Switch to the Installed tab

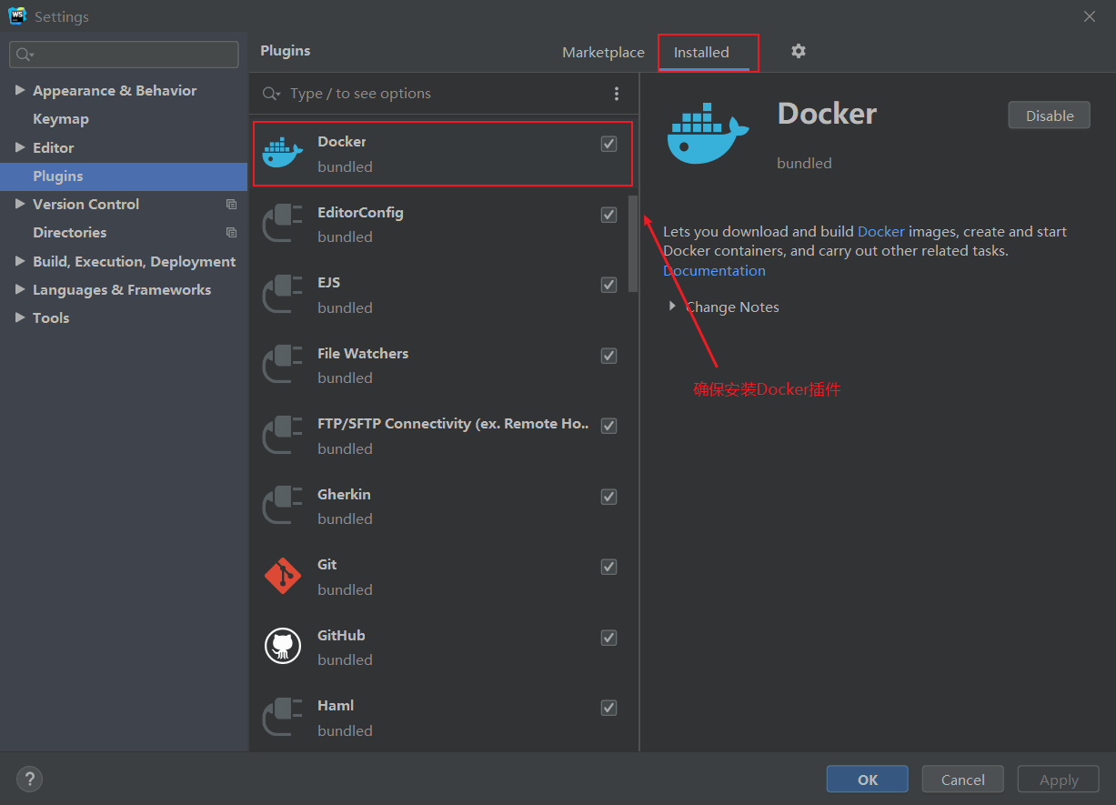click(701, 52)
